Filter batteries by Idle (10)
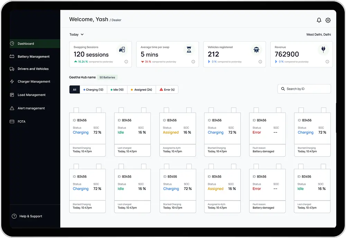Screen dimensions: 346x238 pyautogui.click(x=117, y=90)
